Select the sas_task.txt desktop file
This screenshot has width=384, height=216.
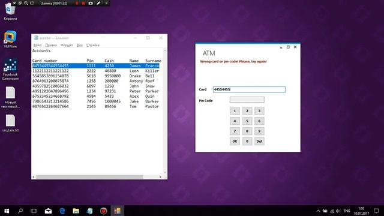coord(10,123)
